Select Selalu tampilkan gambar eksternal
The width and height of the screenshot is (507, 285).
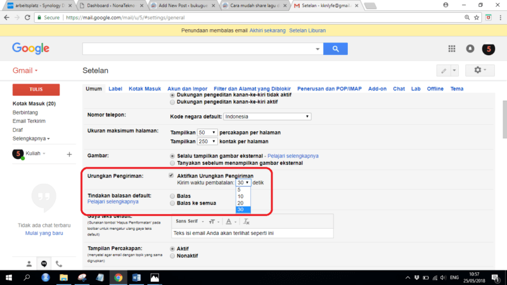(x=172, y=156)
